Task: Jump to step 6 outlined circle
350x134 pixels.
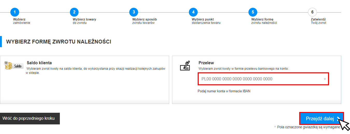Action: click(x=312, y=12)
